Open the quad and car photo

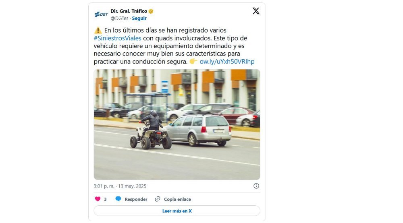pos(177,124)
